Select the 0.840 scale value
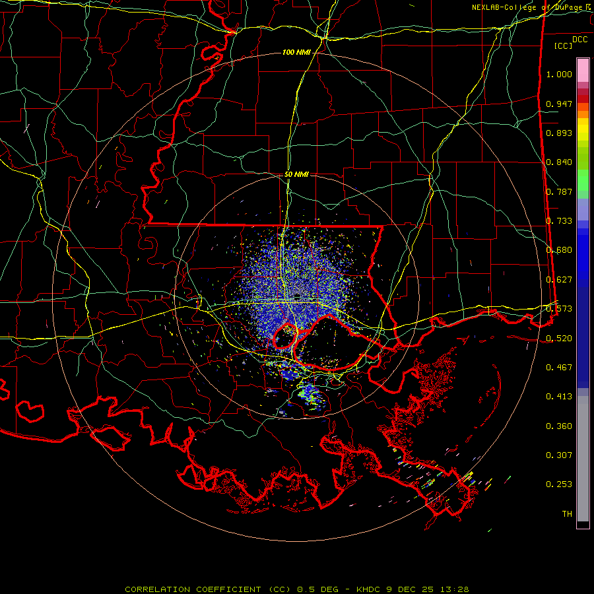Image resolution: width=594 pixels, height=594 pixels. 559,162
